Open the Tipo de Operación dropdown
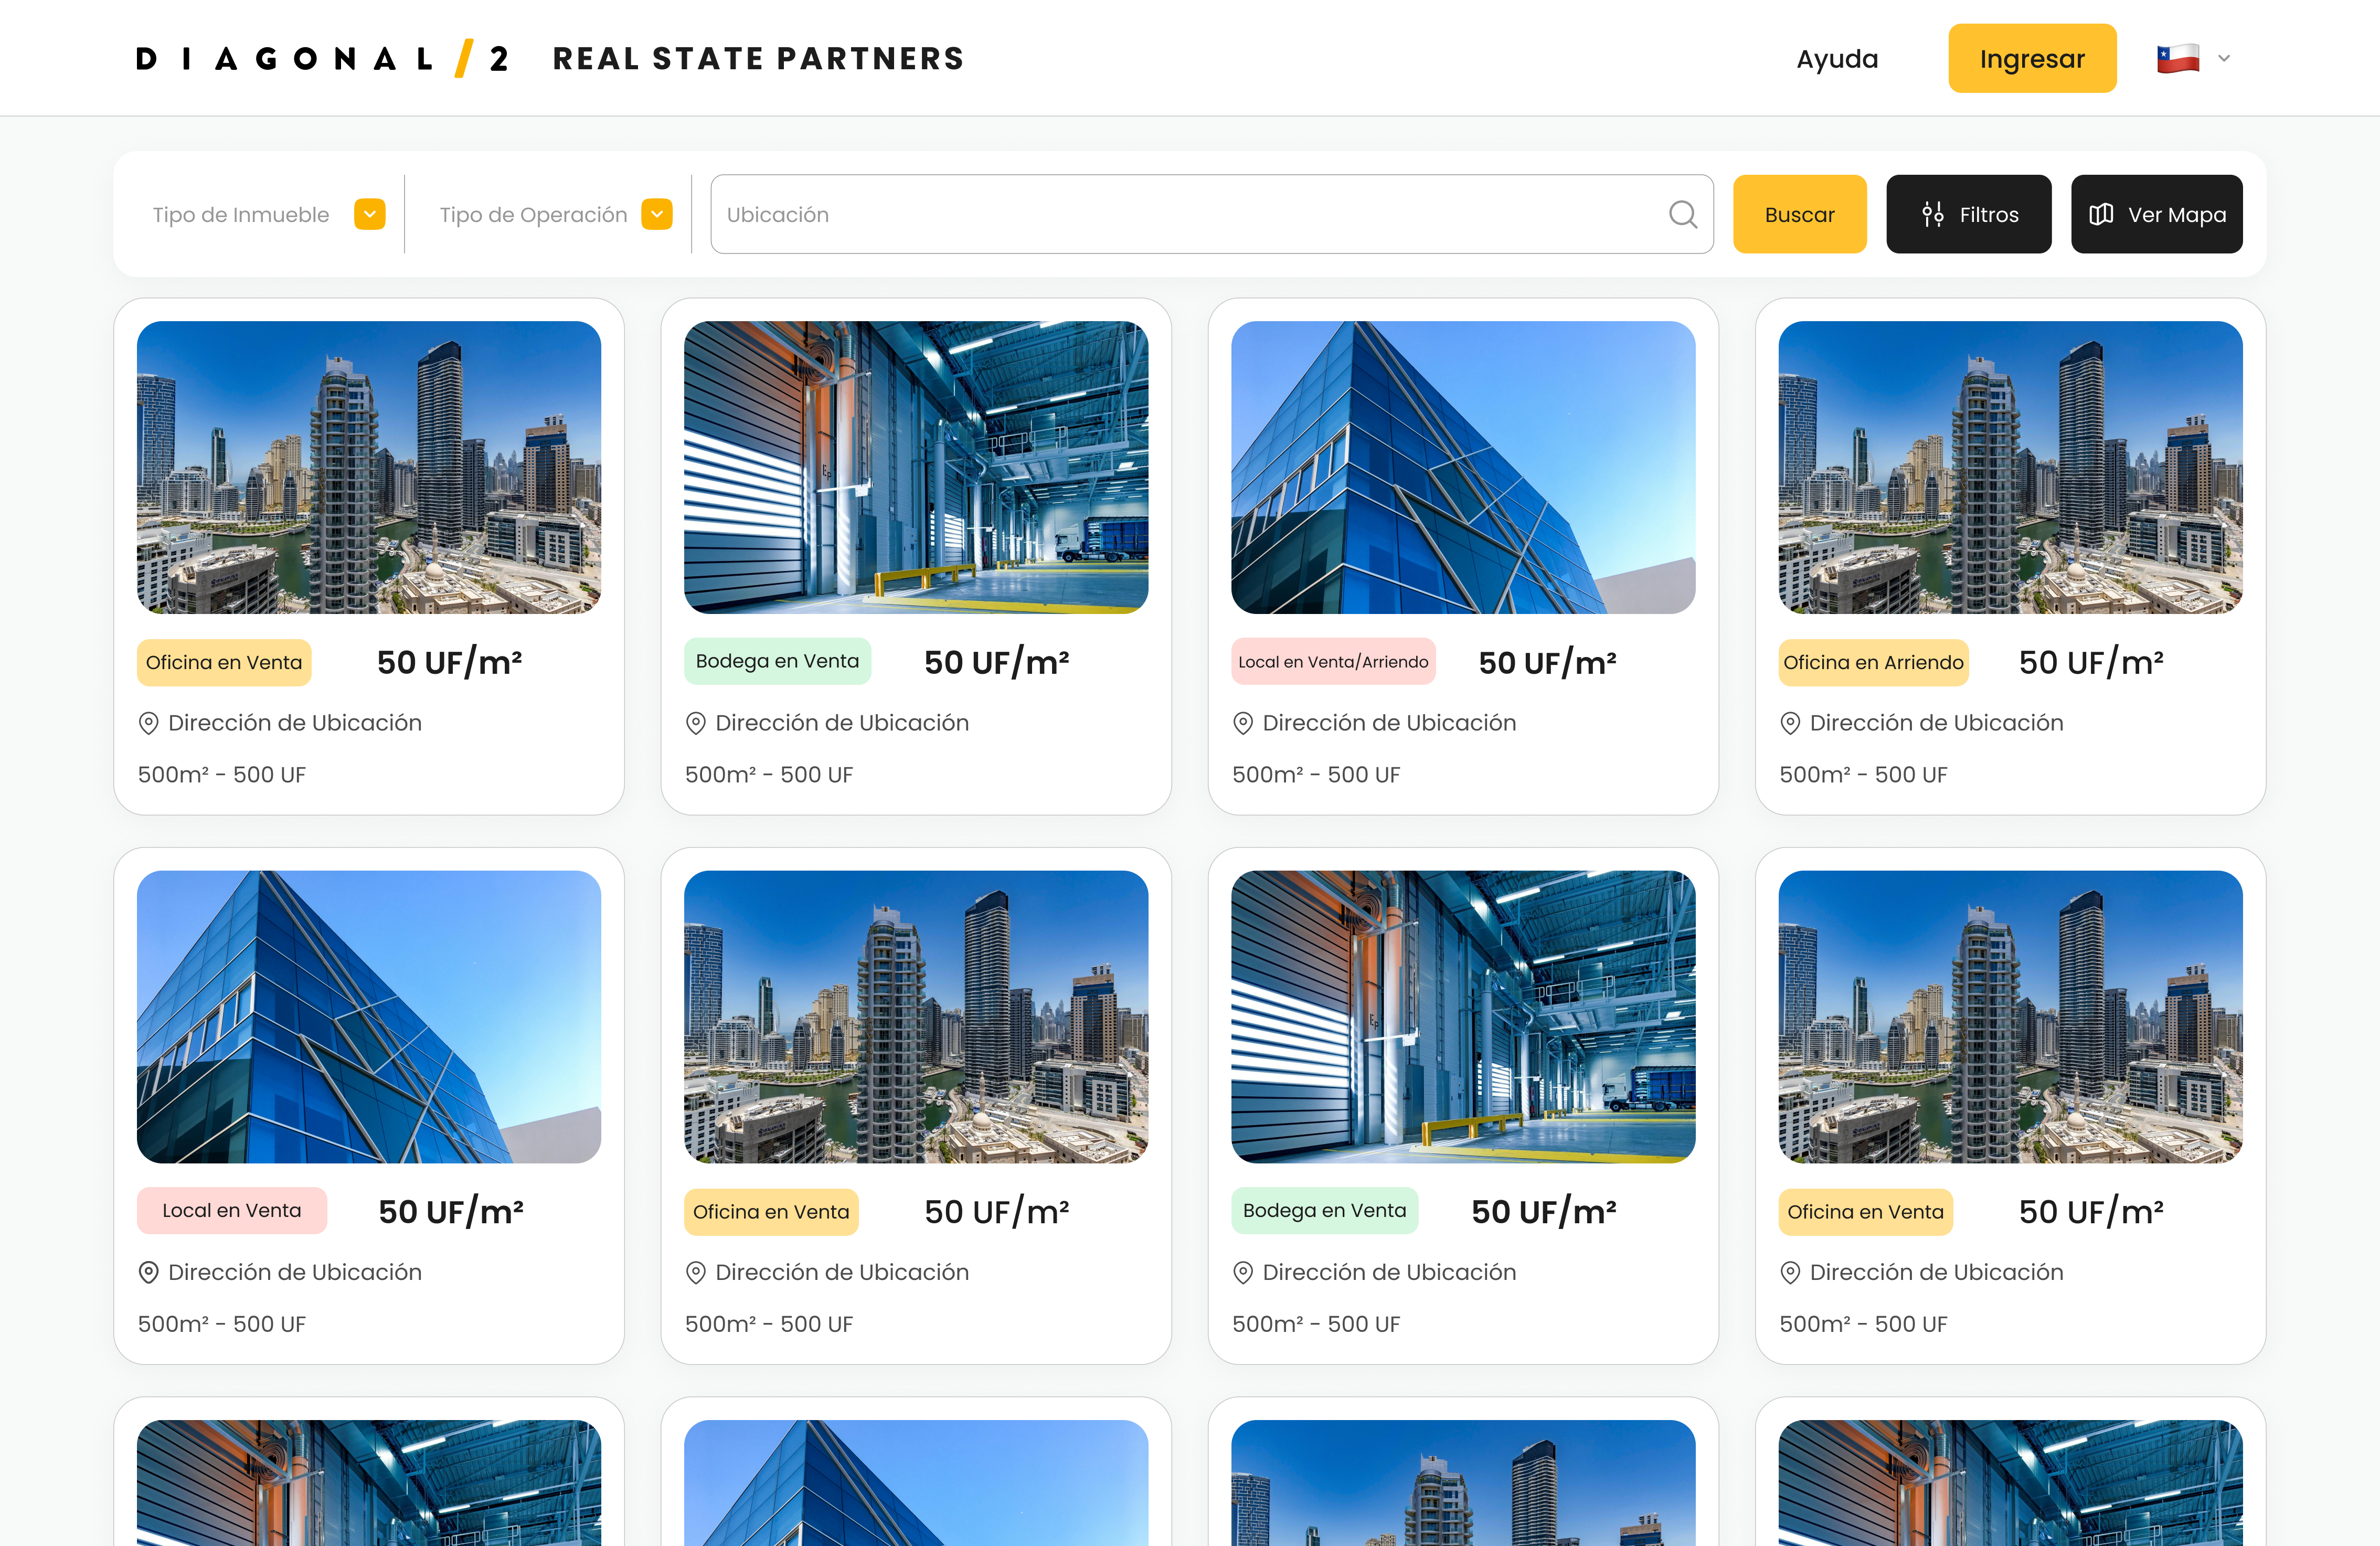 click(657, 213)
